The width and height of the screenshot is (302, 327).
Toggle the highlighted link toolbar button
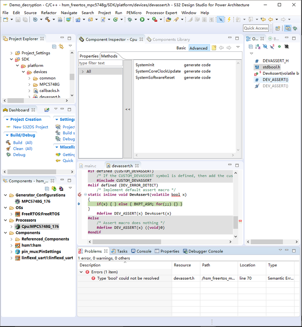click(x=220, y=19)
